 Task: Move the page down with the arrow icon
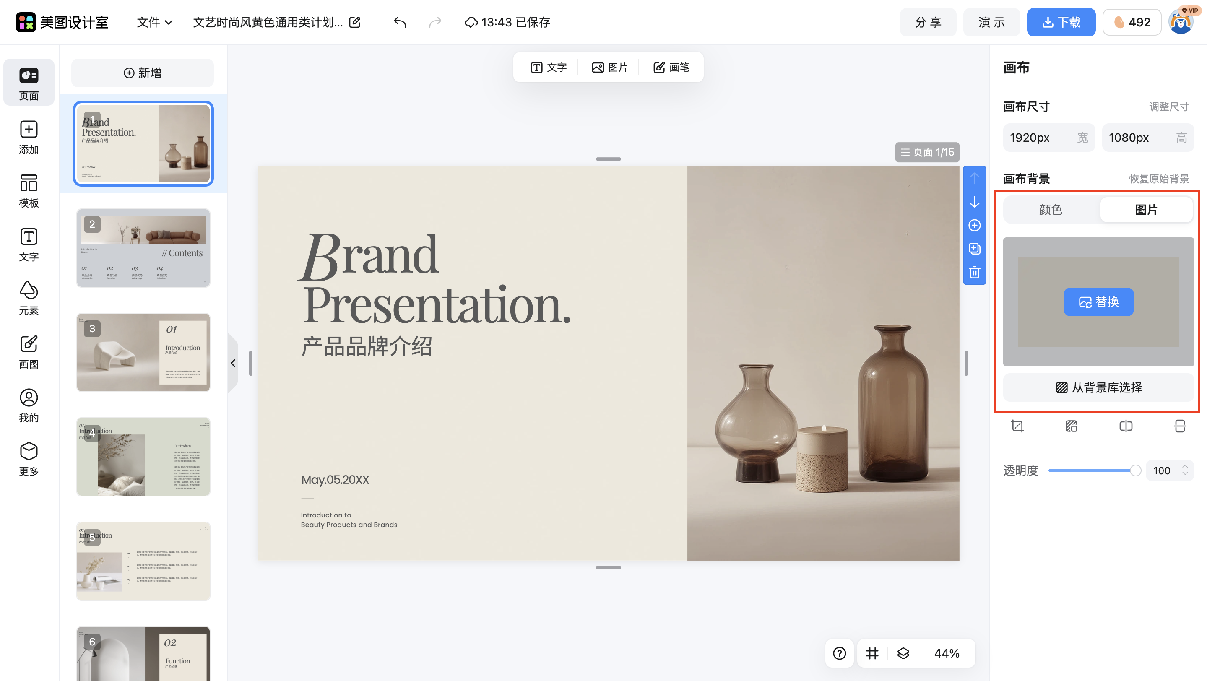click(974, 202)
